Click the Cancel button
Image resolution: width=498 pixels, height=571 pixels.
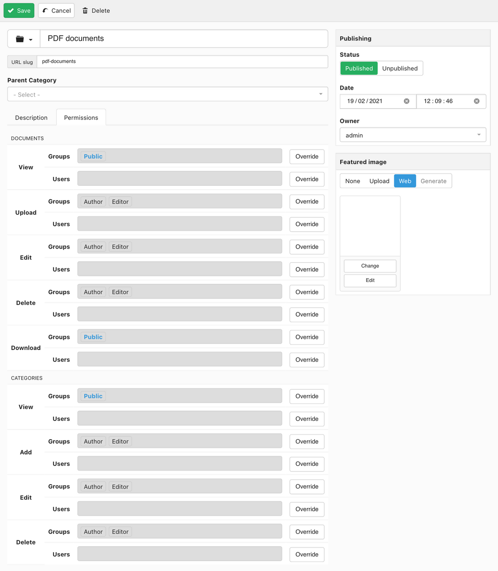[56, 10]
